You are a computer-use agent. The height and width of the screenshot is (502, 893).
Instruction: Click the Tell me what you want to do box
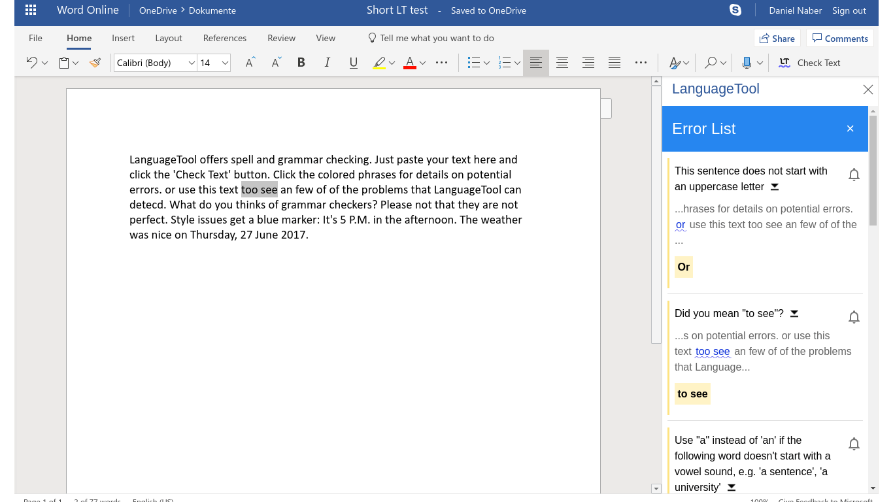click(x=437, y=38)
